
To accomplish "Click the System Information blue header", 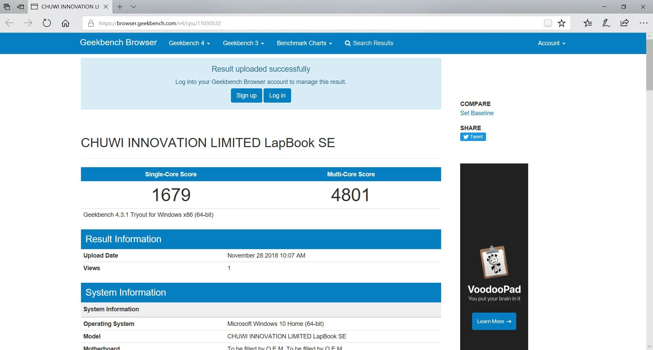I will 261,293.
